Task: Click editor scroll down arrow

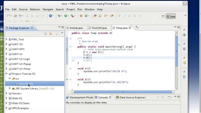Action: 177,89
